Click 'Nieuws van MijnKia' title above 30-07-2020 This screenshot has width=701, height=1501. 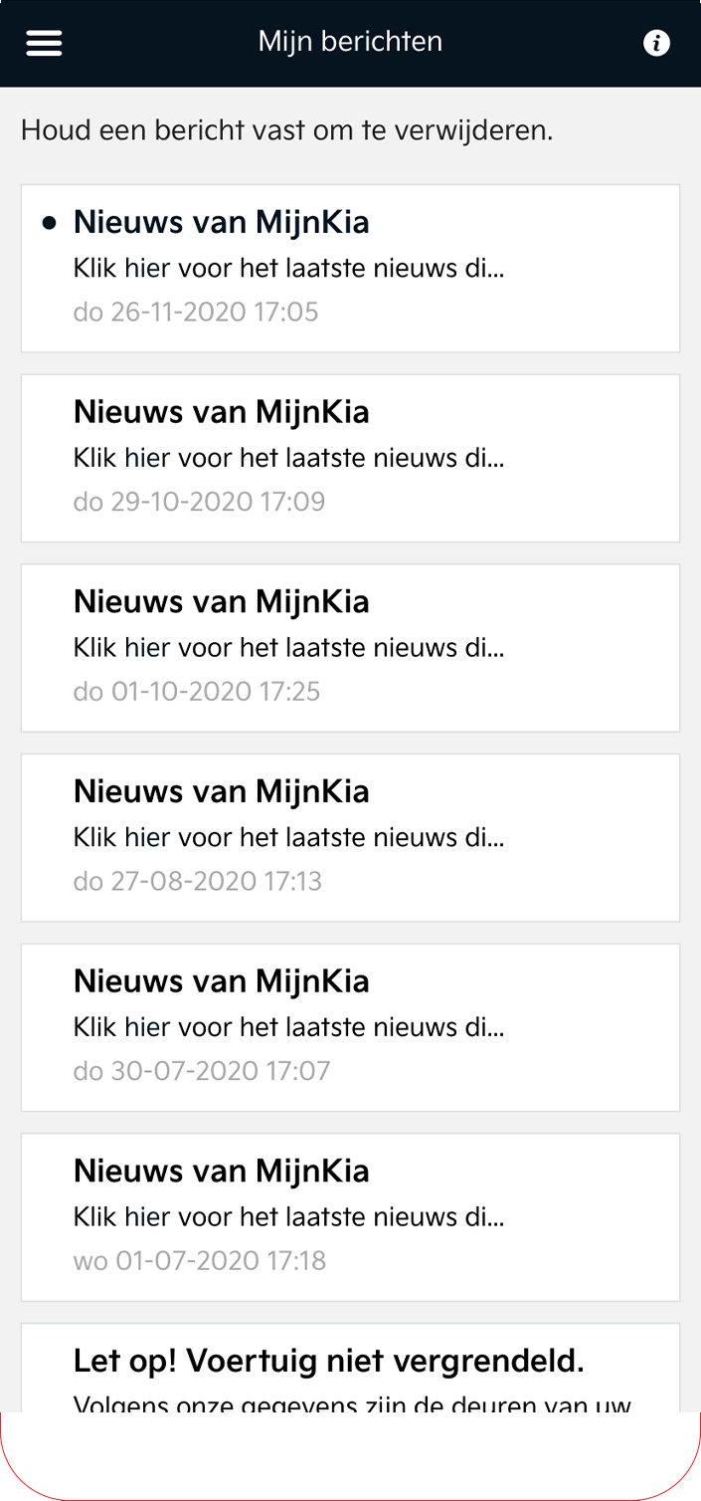point(222,980)
